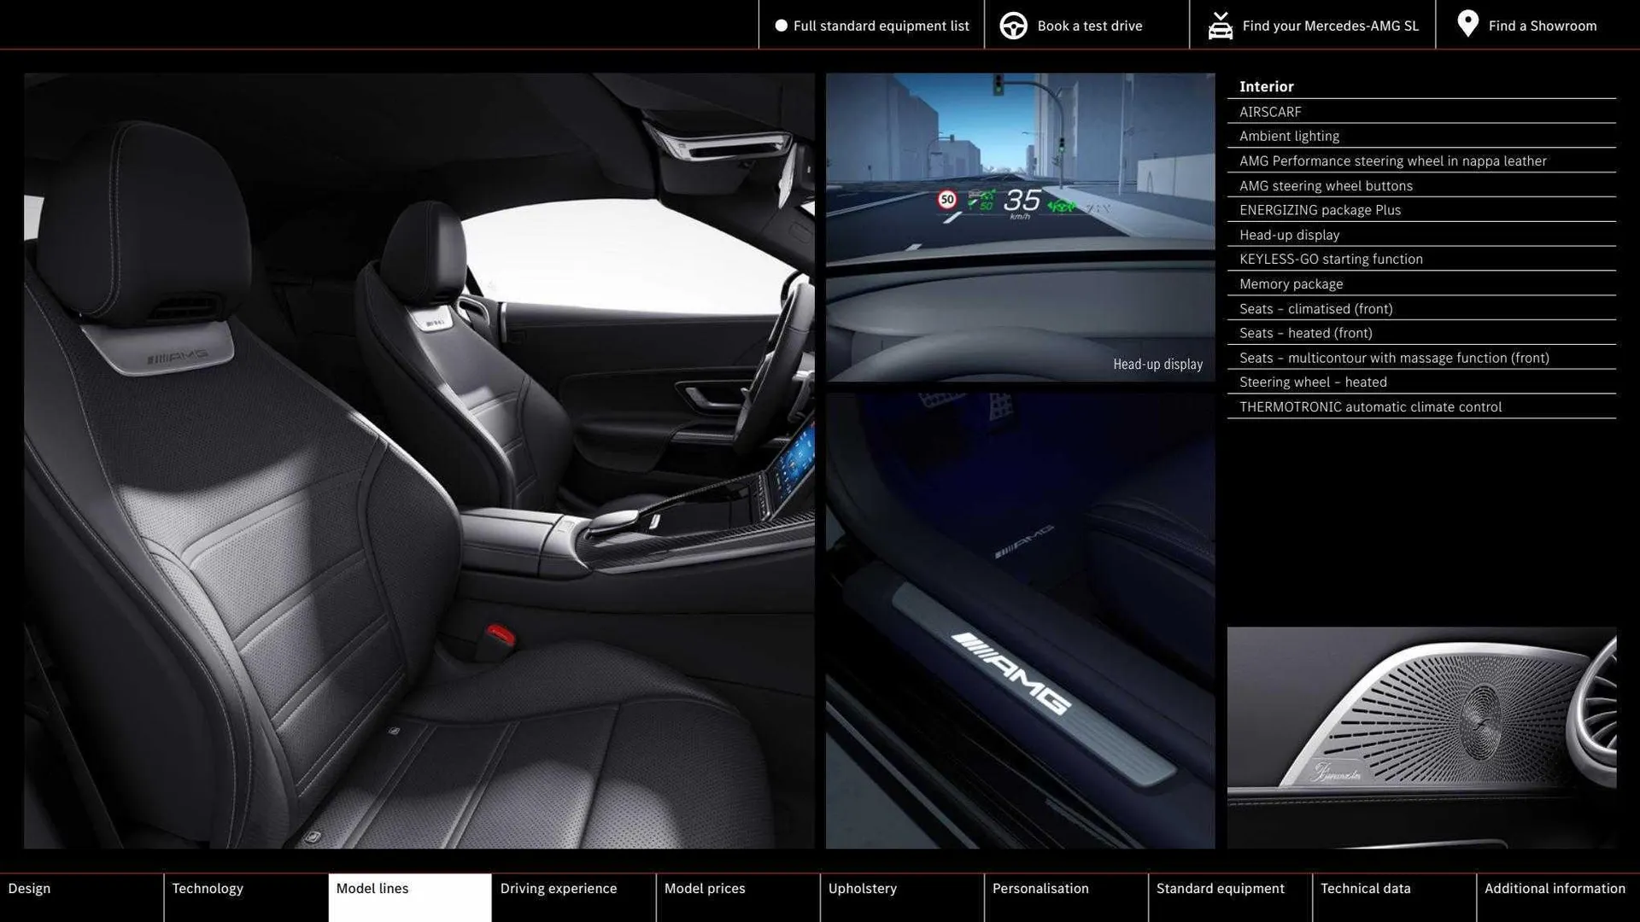Open Full standard equipment list link
This screenshot has height=922, width=1640.
(x=881, y=26)
